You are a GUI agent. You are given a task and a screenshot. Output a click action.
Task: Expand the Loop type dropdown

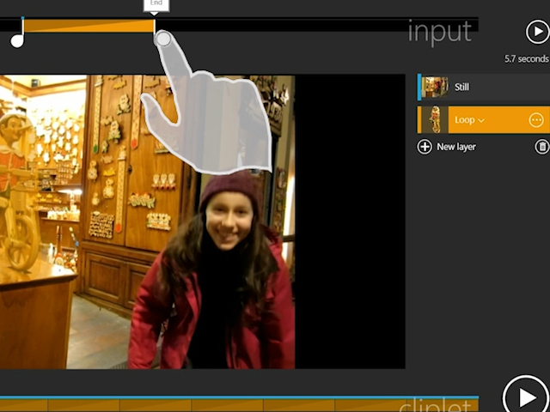point(469,120)
